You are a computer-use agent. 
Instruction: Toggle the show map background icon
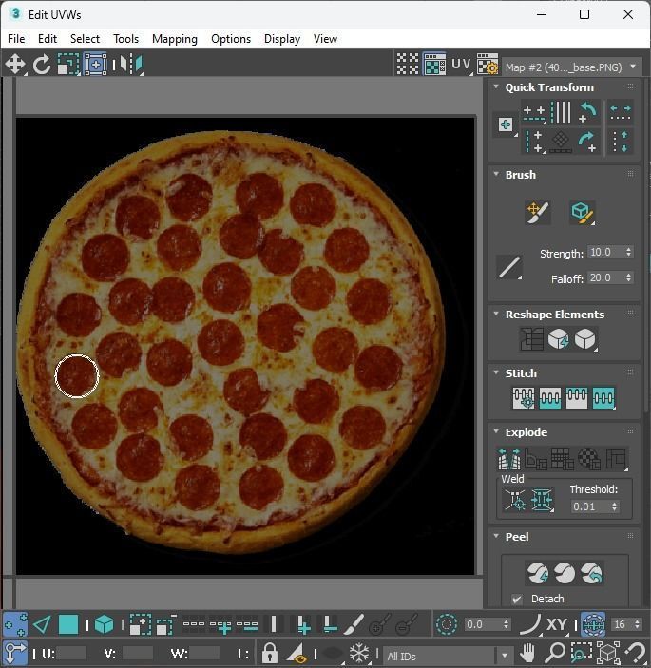(434, 65)
